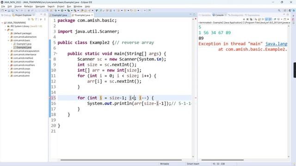Toggle Link with Editor in Project Explorer
Screen dimensions: 296x166
tap(32, 19)
